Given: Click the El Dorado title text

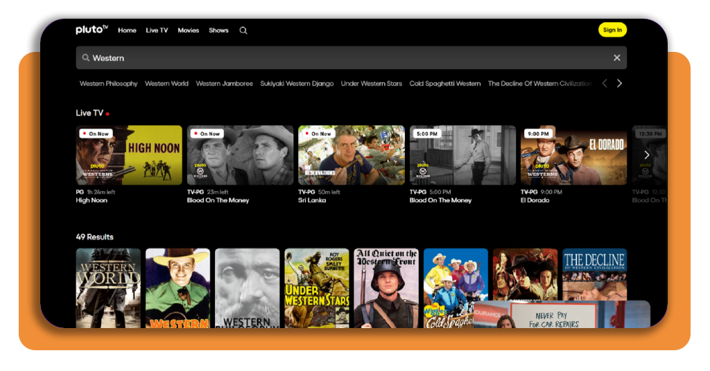Looking at the screenshot, I should tap(535, 200).
